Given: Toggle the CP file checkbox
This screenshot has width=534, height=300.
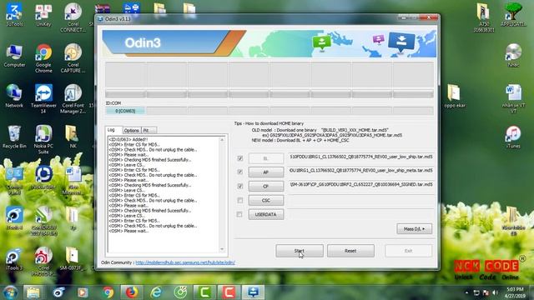Looking at the screenshot, I should 240,186.
